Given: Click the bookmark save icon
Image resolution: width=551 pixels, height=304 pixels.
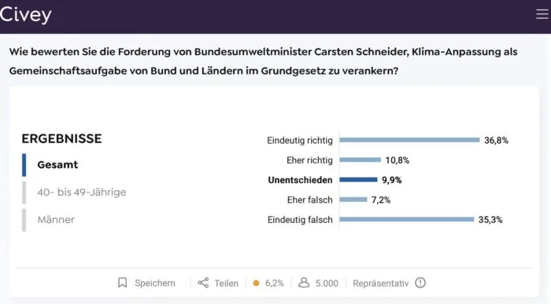Looking at the screenshot, I should [x=122, y=283].
